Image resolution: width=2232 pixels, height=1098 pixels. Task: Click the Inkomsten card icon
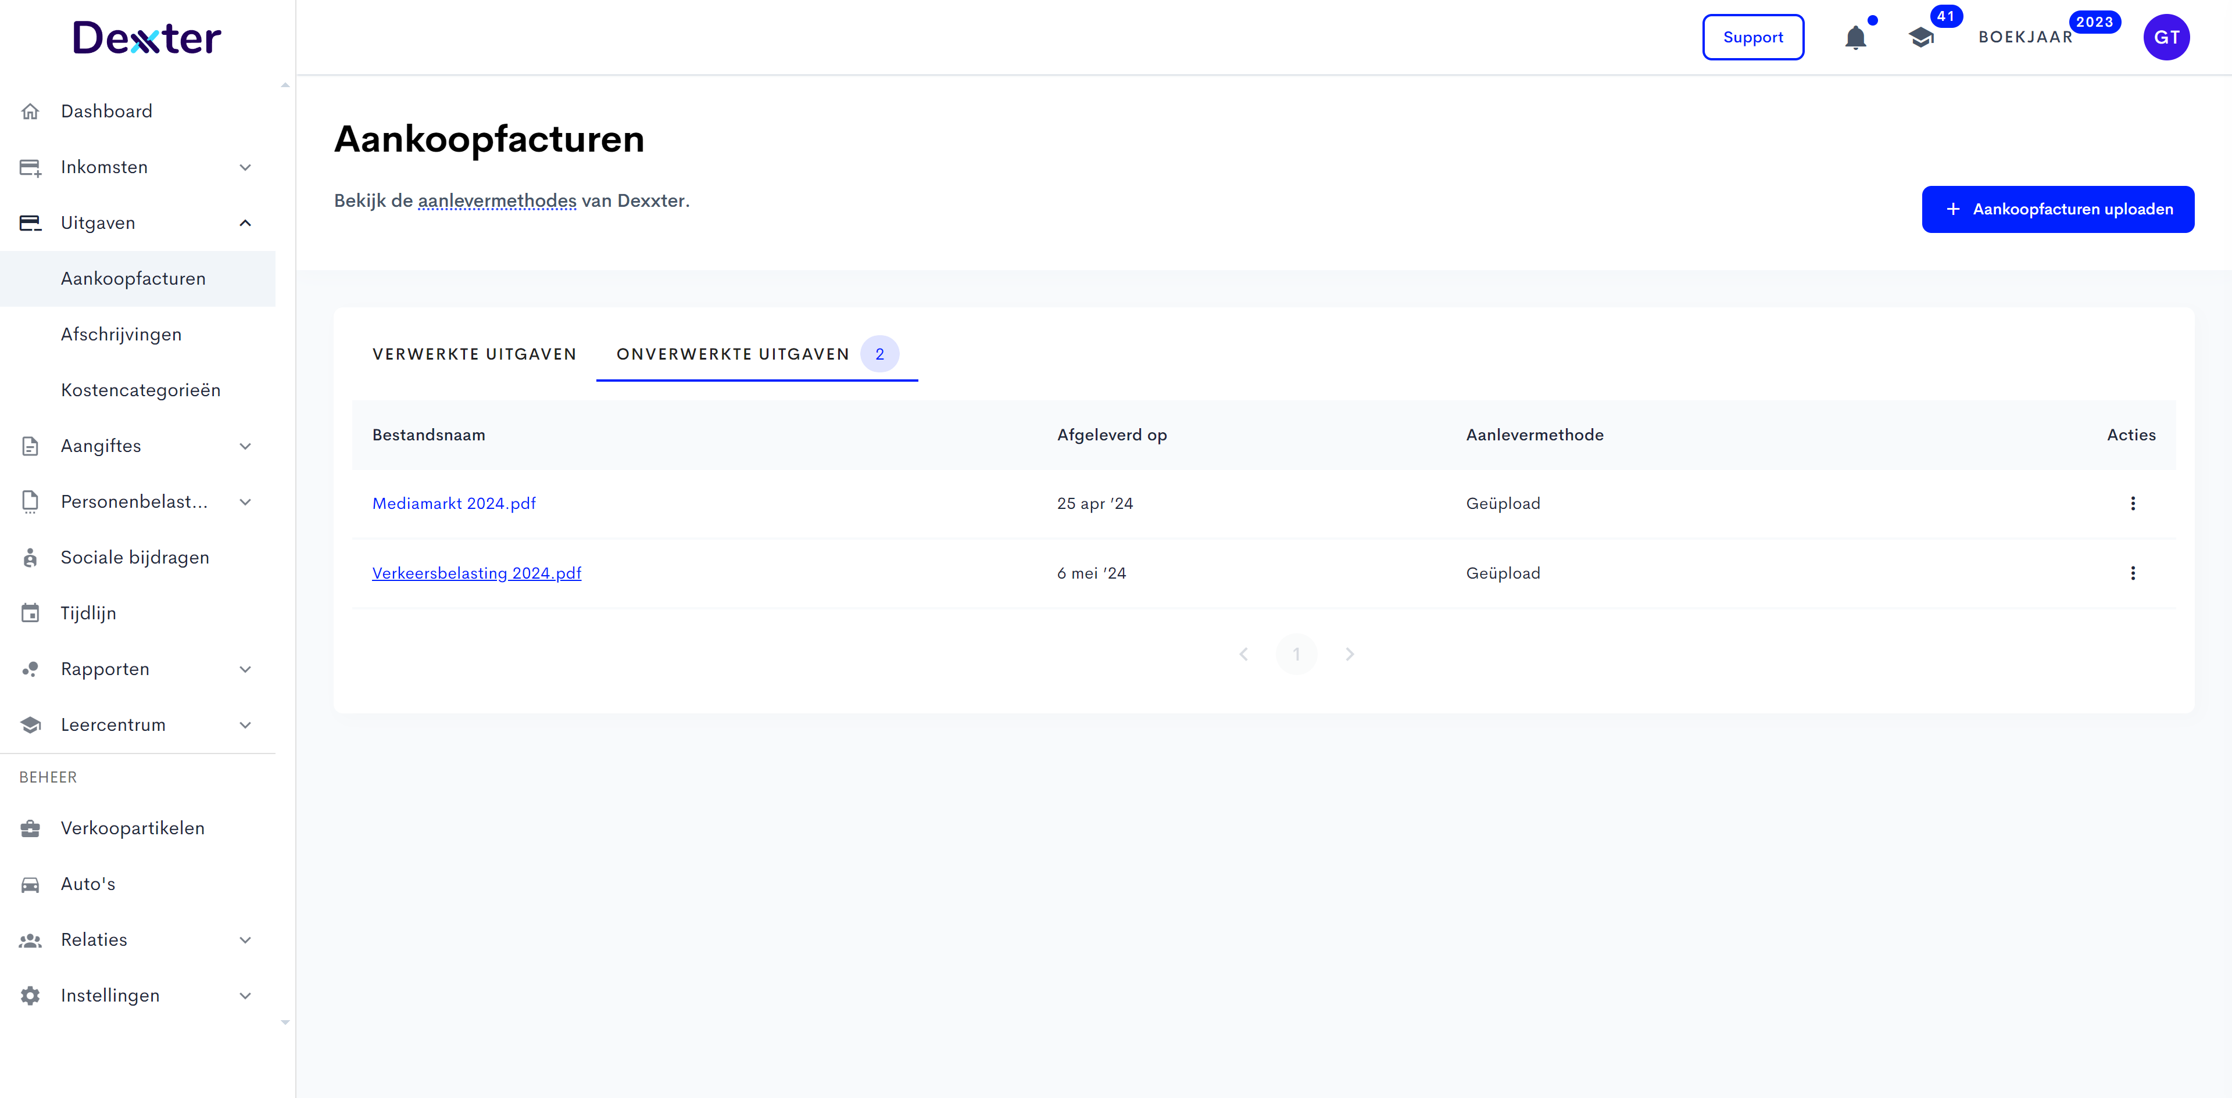click(30, 167)
